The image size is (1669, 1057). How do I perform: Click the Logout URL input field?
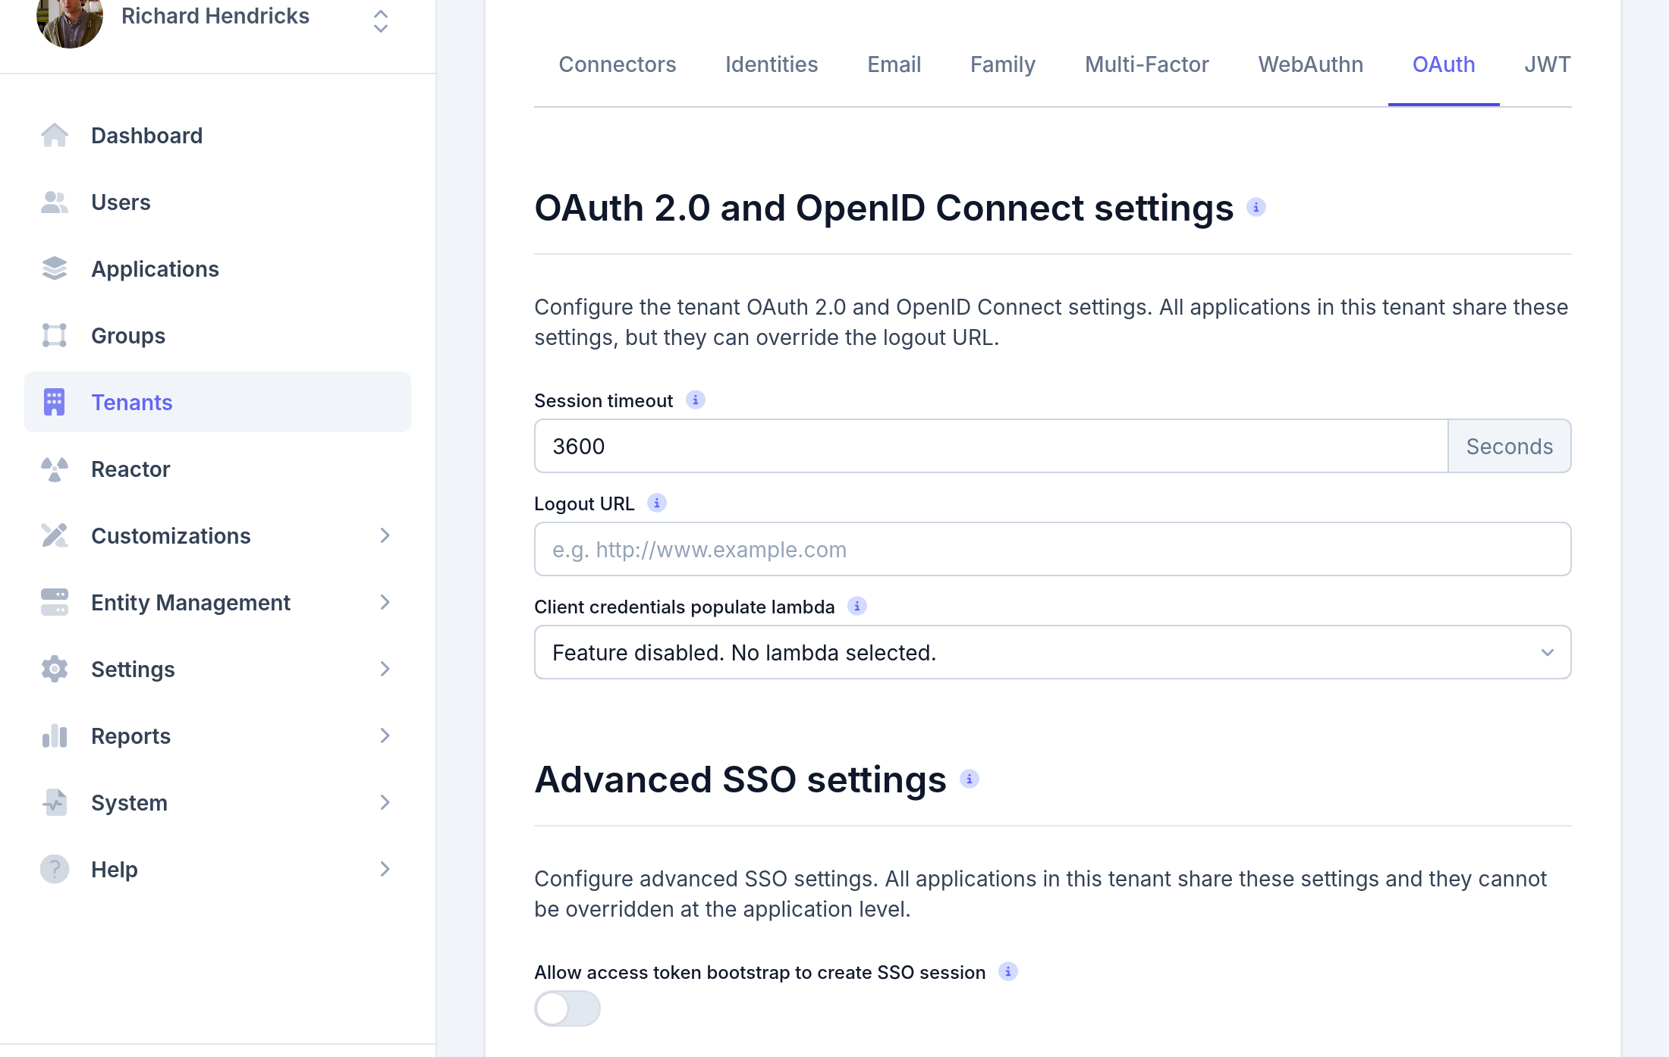click(x=1053, y=549)
